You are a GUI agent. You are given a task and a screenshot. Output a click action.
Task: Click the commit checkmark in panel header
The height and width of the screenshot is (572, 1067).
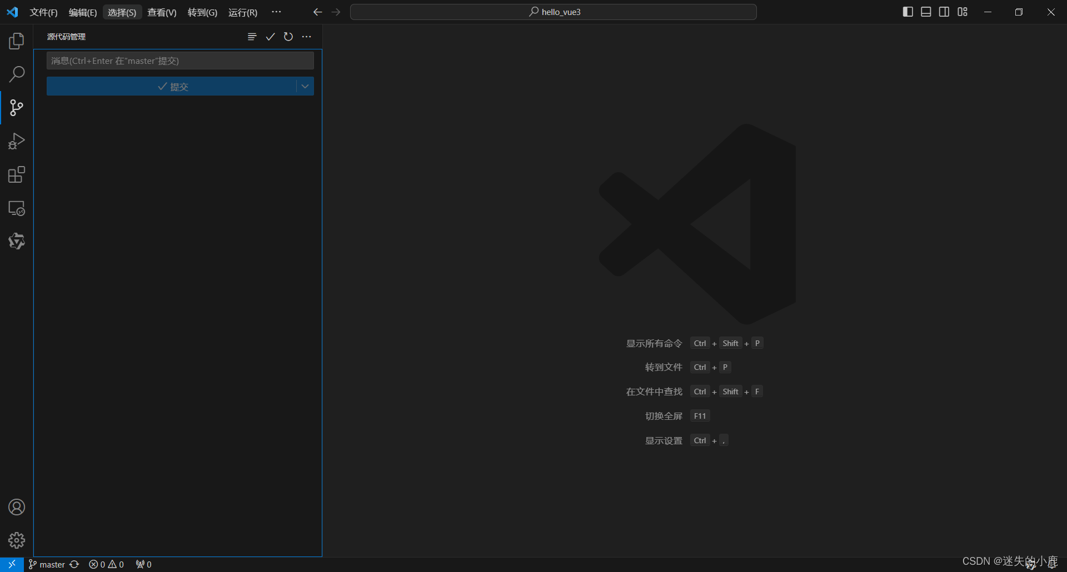coord(270,37)
